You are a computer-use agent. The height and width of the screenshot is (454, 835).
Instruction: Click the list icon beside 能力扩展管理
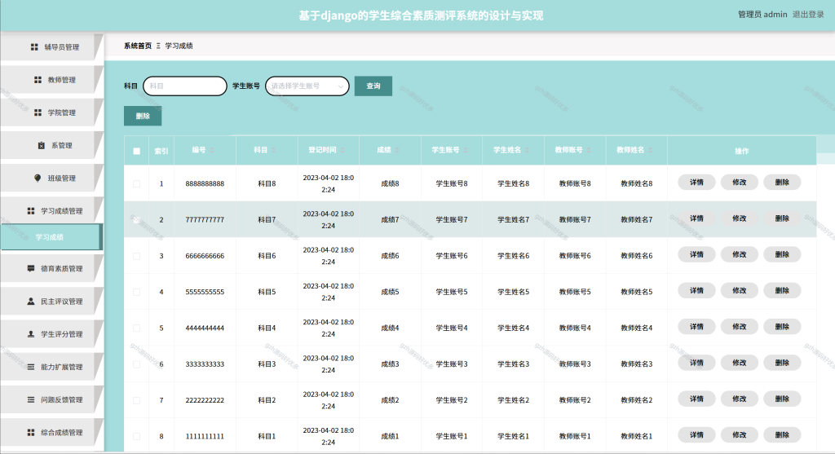tap(31, 368)
